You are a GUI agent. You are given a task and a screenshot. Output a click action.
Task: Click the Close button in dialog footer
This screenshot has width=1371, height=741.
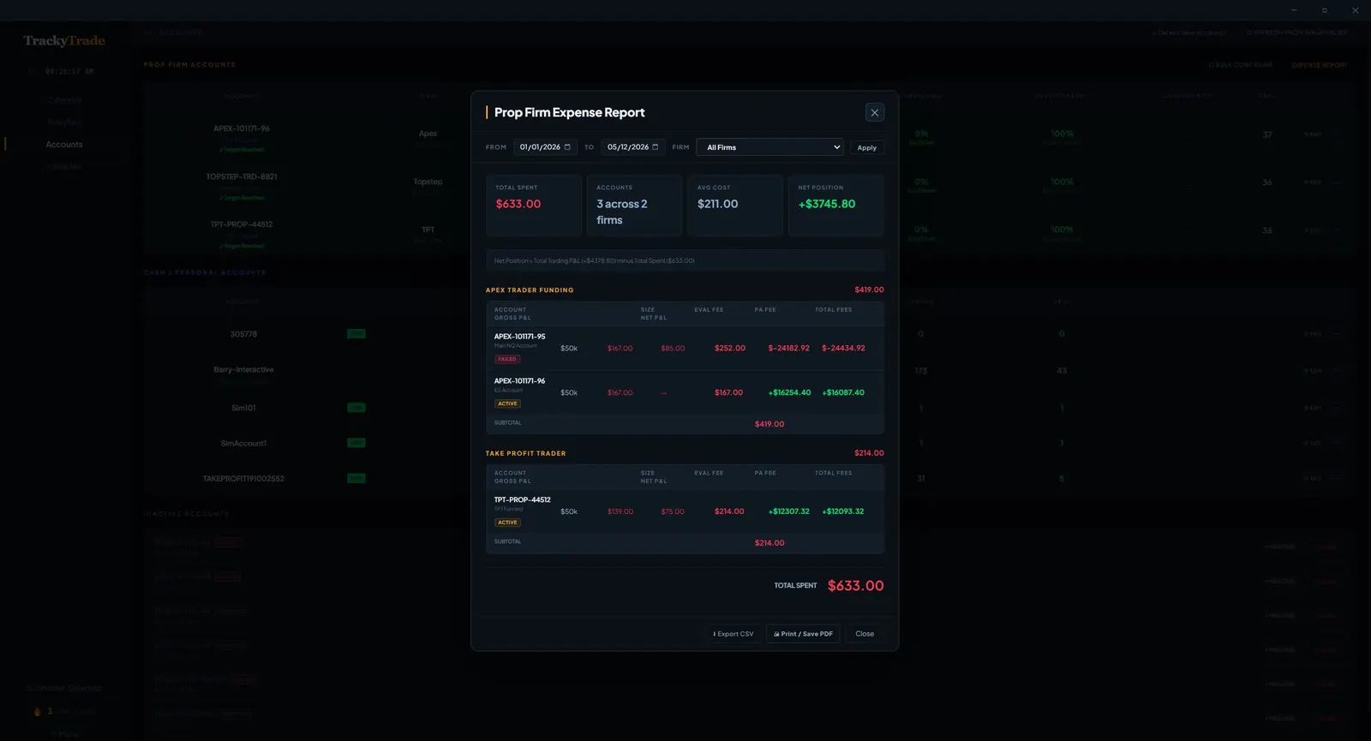click(865, 634)
